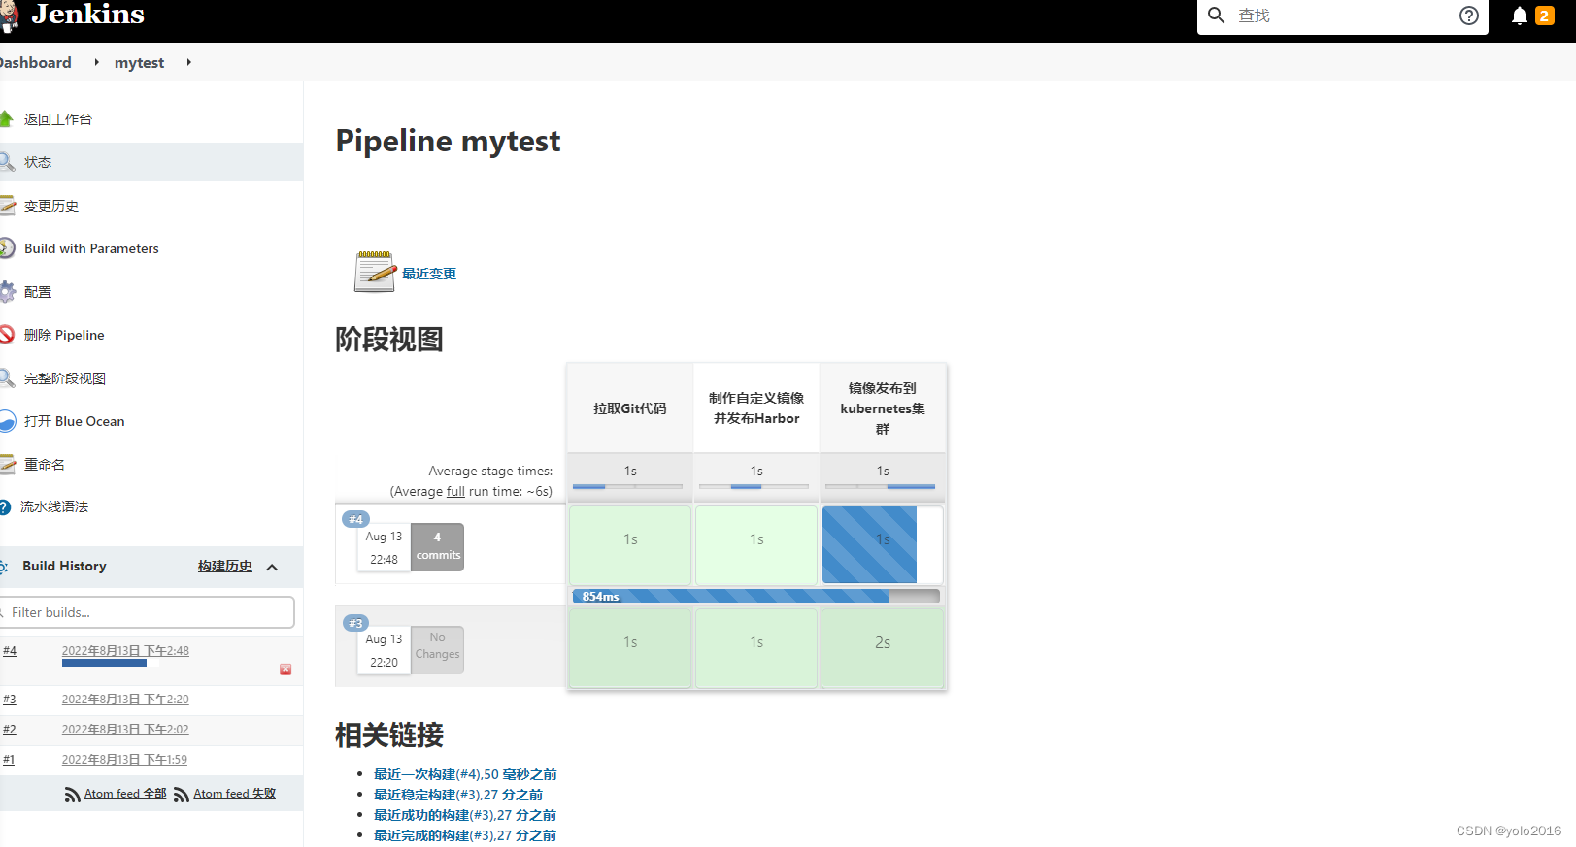Click the 4 commits box for build #4
Screen dimensions: 1576x847
[437, 547]
